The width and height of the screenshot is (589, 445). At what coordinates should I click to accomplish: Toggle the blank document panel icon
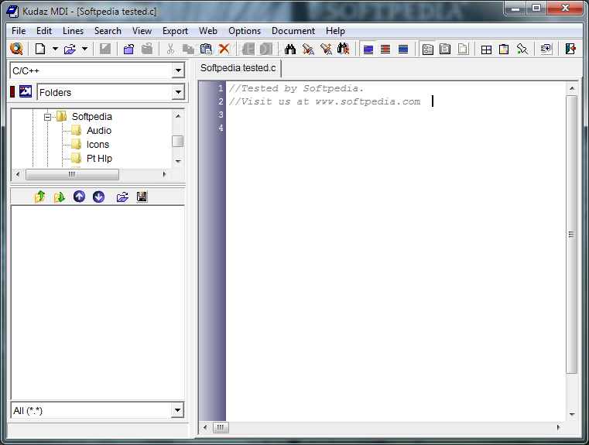tap(463, 50)
